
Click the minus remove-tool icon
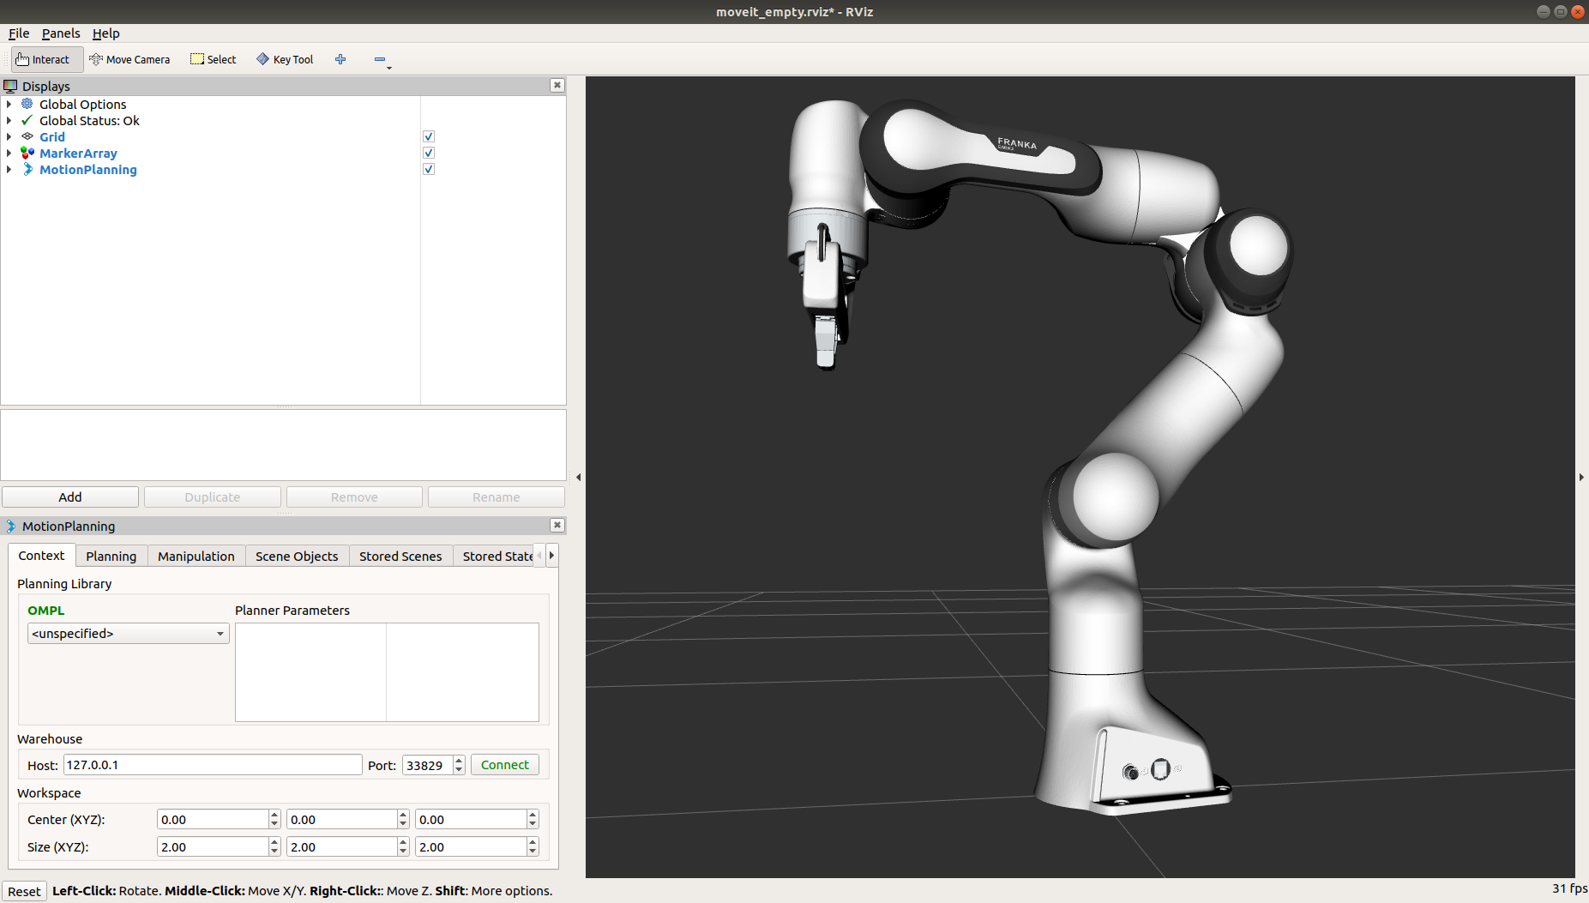coord(380,59)
